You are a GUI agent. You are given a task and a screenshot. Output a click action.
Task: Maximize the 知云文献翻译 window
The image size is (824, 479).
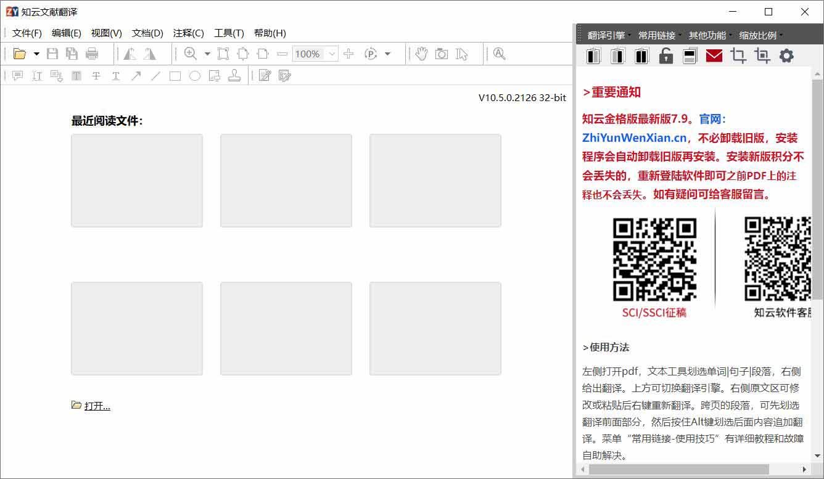(768, 12)
